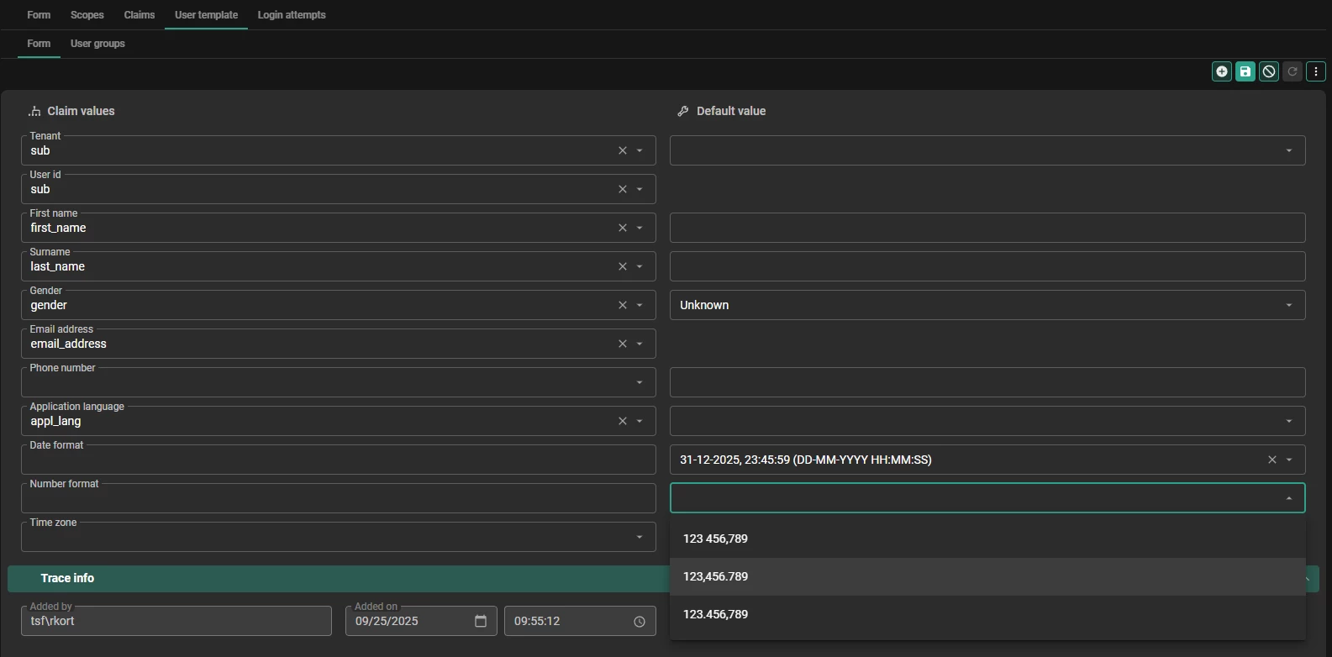This screenshot has height=657, width=1332.
Task: Open the User groups sub-tab
Action: (97, 44)
